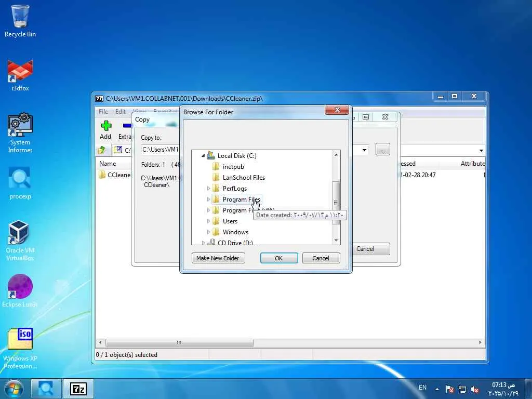Click right arrow of 7-Zip horizontal scrollbar
The image size is (532, 399).
click(480, 342)
